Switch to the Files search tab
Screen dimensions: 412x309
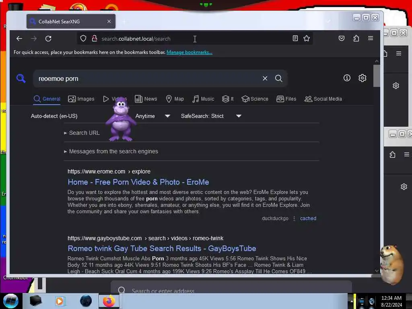pos(286,99)
